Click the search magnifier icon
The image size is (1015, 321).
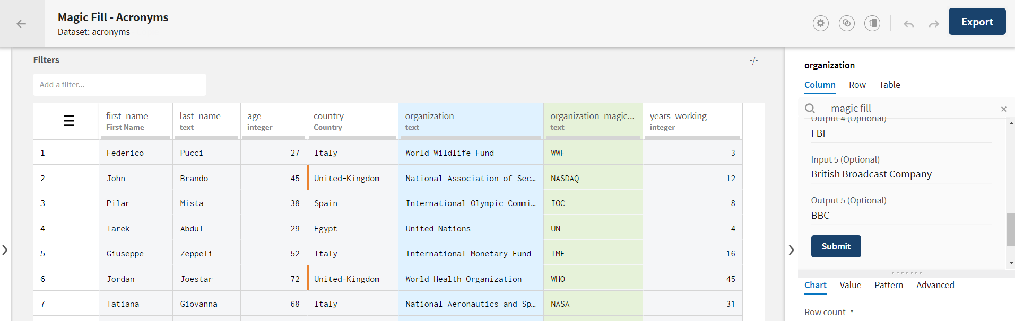810,109
